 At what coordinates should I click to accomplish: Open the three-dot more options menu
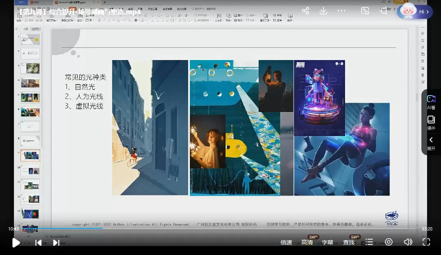(x=341, y=11)
